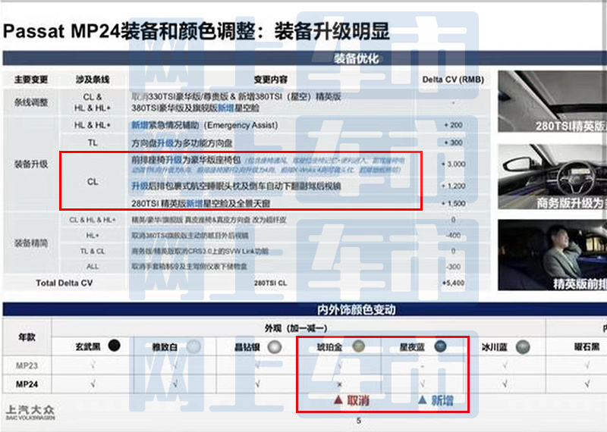
Task: Click the MP23 checkmark under 冰川蓝
Action: pyautogui.click(x=505, y=365)
